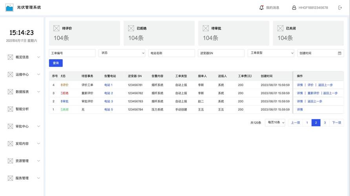Open the calendar icon in 创建时间 field
350x196 pixels.
click(x=339, y=53)
